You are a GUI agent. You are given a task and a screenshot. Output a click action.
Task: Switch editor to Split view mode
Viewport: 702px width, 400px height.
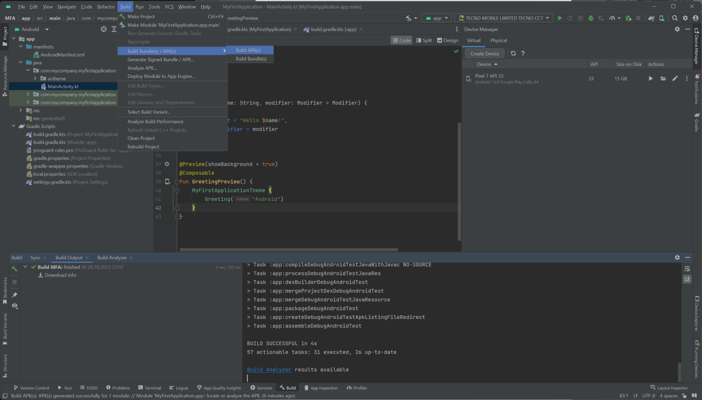[423, 41]
